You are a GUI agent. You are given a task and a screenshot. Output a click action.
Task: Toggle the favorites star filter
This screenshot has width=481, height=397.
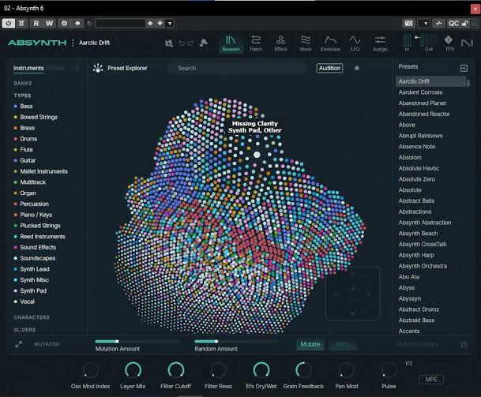[x=357, y=68]
